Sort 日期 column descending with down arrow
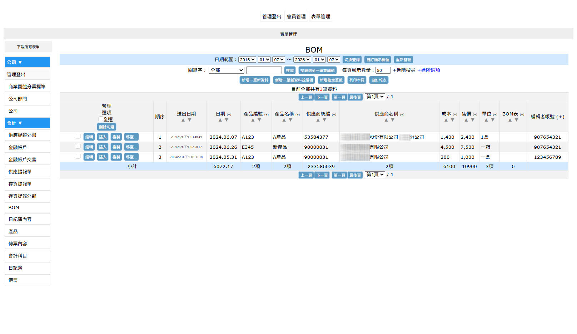Image resolution: width=577 pixels, height=334 pixels. [x=227, y=120]
